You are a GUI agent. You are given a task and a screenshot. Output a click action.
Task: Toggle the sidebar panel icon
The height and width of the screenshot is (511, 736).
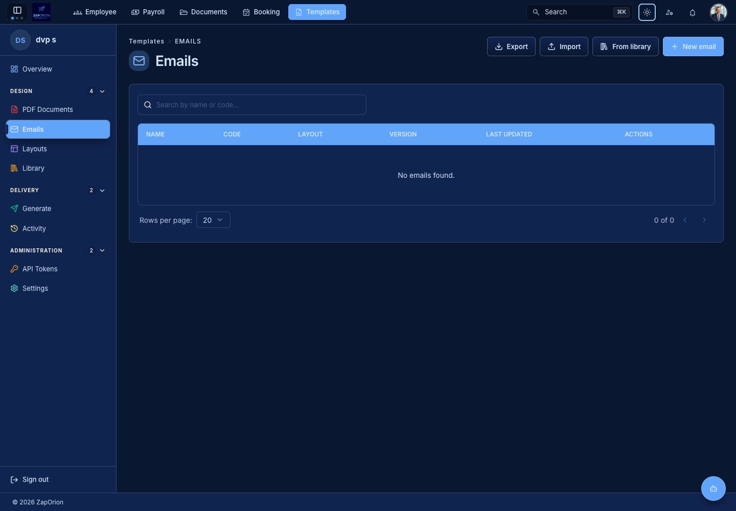click(x=17, y=10)
